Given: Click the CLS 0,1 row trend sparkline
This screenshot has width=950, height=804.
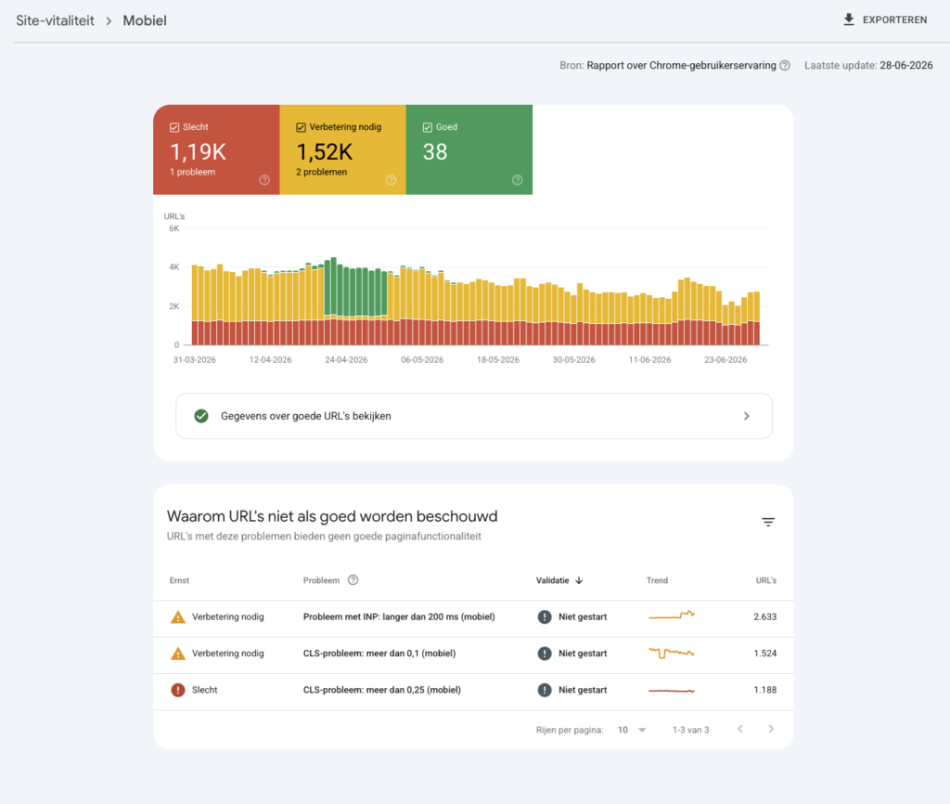Looking at the screenshot, I should [x=672, y=653].
